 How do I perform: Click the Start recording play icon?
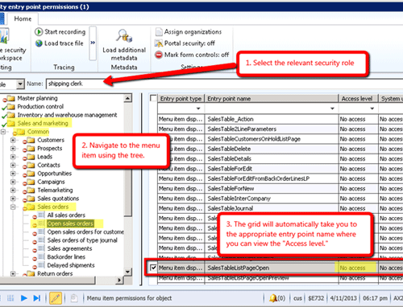click(x=39, y=32)
